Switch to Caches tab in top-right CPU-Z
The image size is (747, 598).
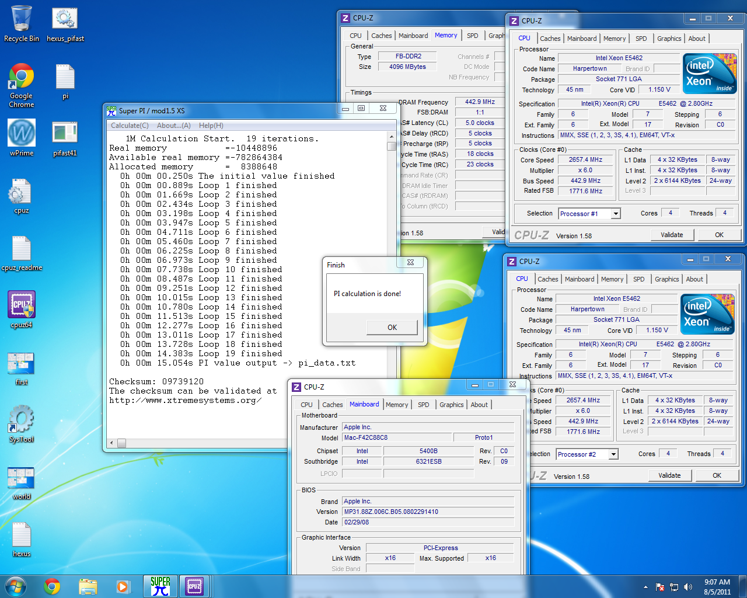pyautogui.click(x=550, y=39)
